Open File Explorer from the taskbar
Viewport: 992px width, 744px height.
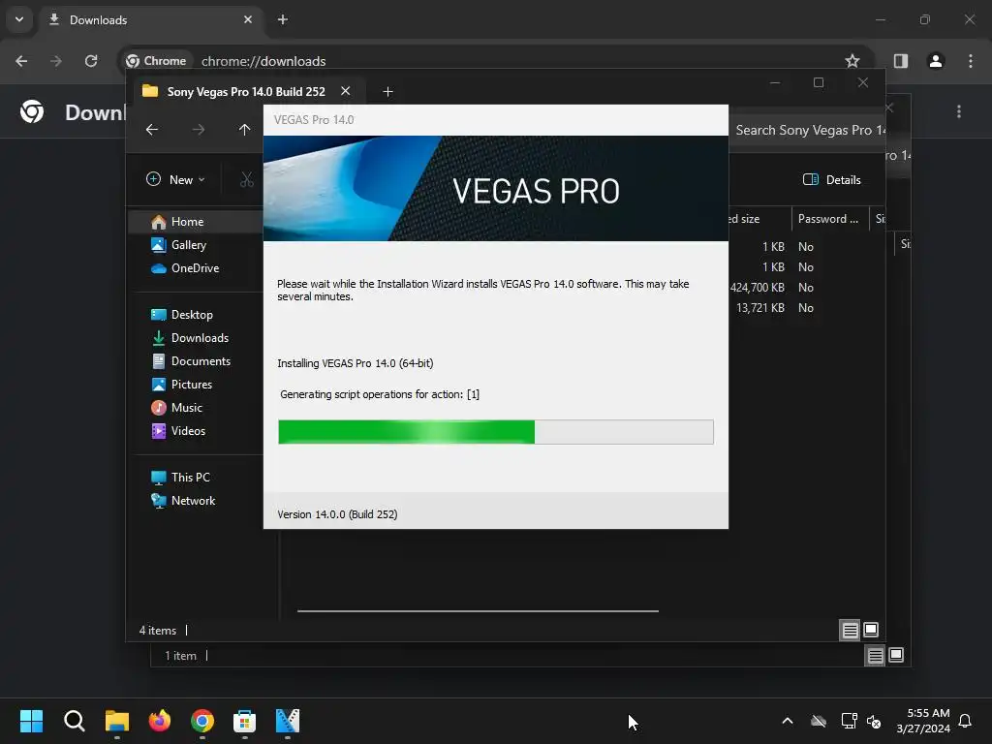pyautogui.click(x=117, y=721)
